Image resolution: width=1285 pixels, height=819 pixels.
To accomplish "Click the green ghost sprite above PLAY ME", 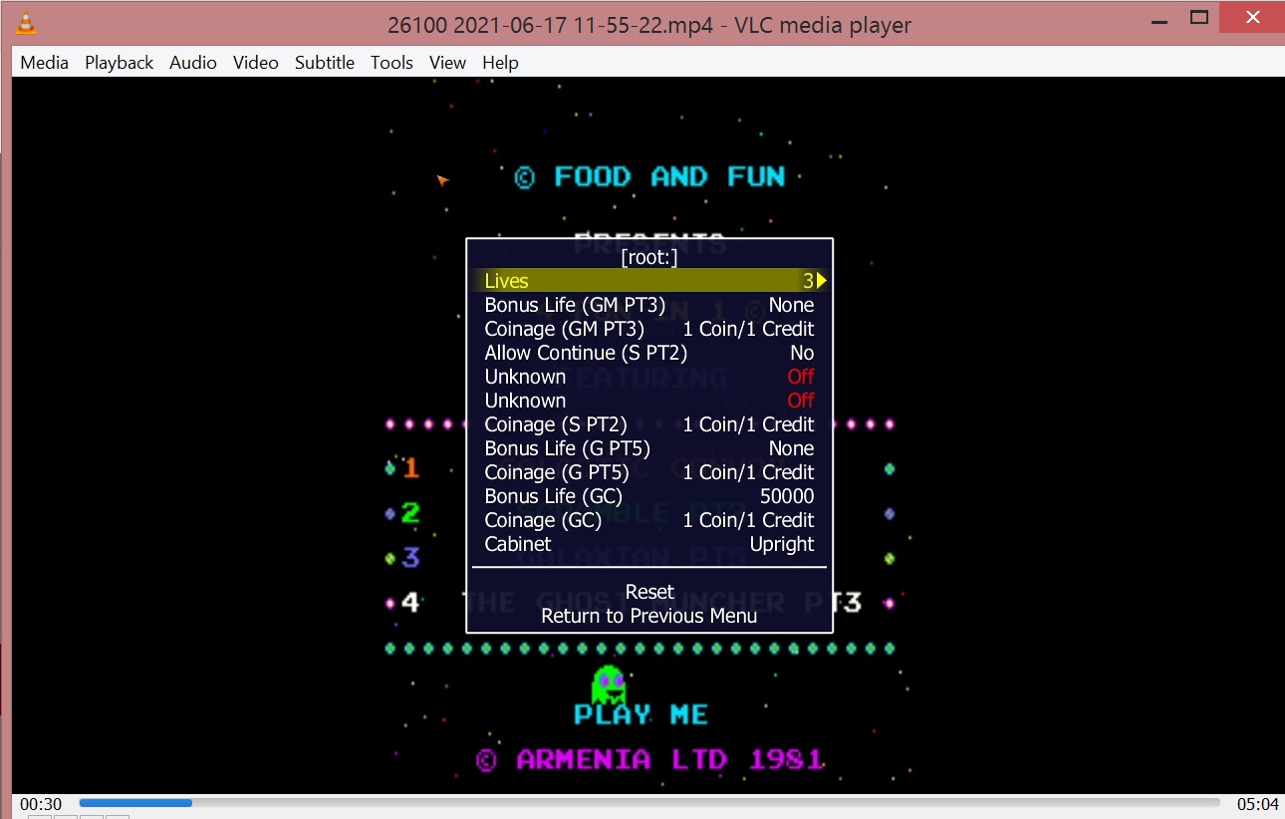I will click(608, 683).
